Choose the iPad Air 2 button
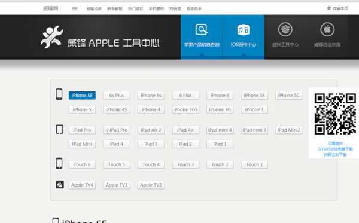 151,130
